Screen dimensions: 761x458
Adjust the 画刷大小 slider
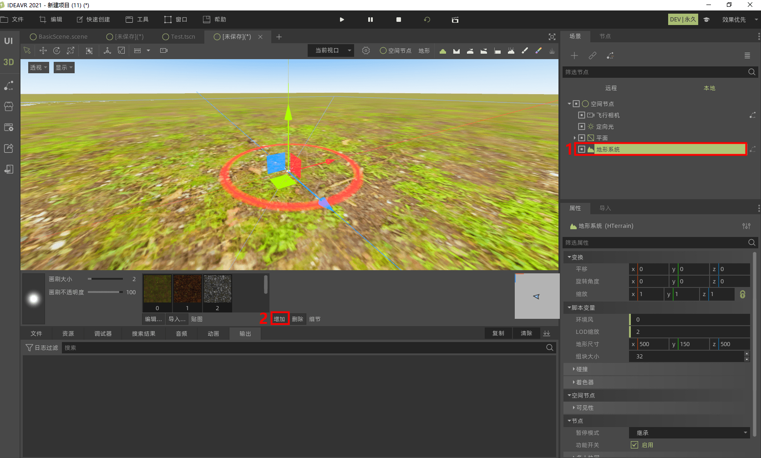105,279
